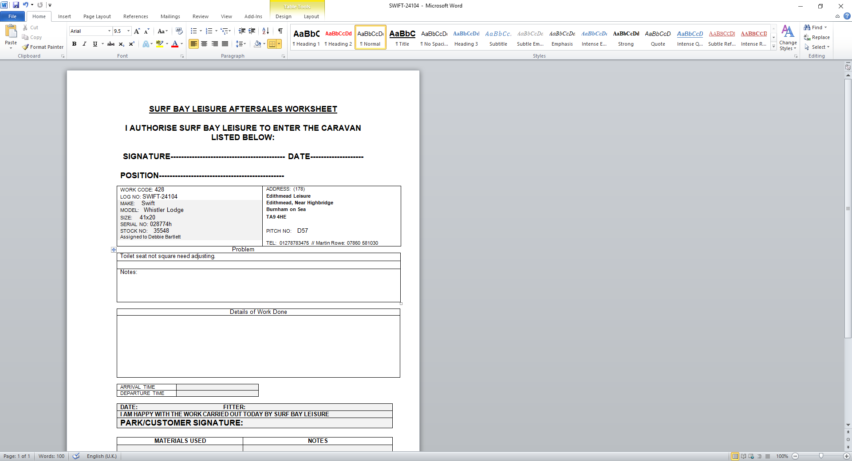Switch to the Insert tab
852x461 pixels.
click(x=64, y=16)
